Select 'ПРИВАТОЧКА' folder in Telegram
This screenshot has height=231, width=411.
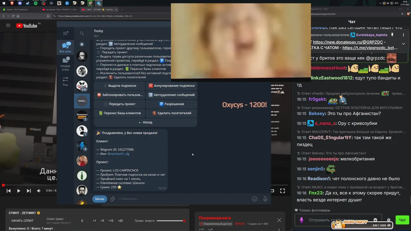pos(66,64)
